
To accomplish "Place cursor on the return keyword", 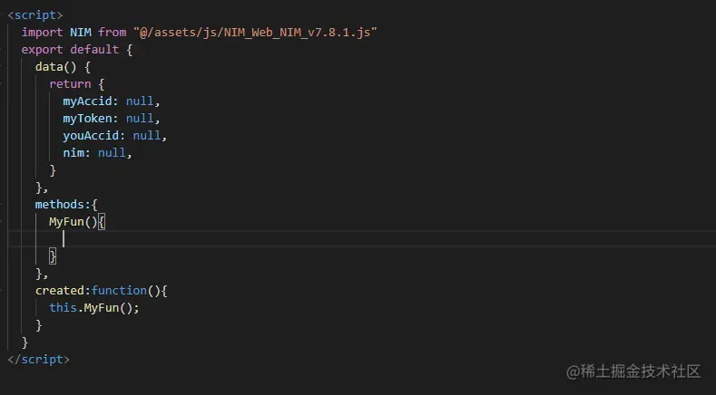I will [x=70, y=84].
